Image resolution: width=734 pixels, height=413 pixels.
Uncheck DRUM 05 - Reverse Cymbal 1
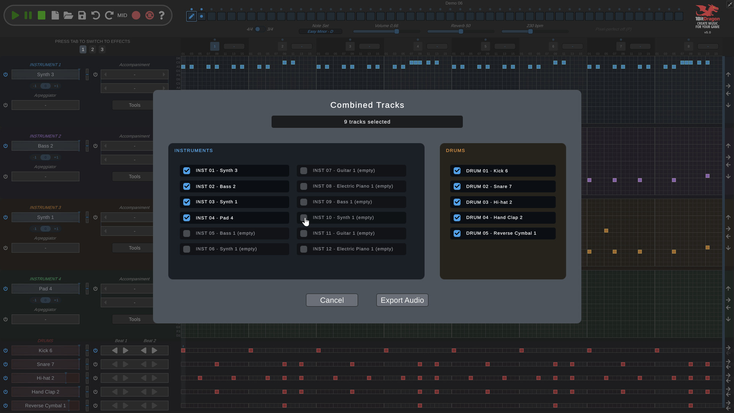[x=457, y=233]
